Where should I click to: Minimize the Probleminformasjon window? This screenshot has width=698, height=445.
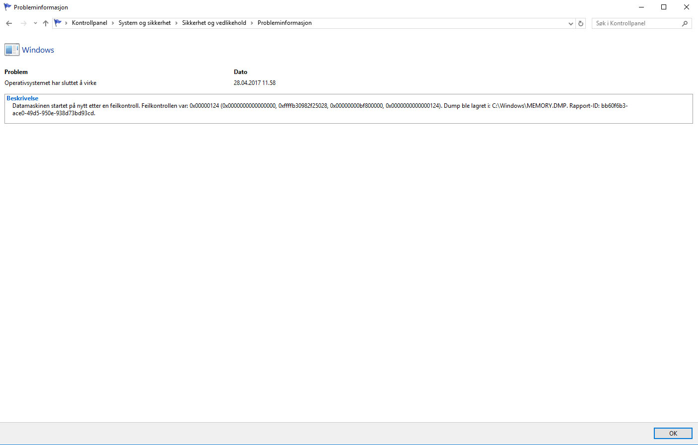click(x=641, y=7)
